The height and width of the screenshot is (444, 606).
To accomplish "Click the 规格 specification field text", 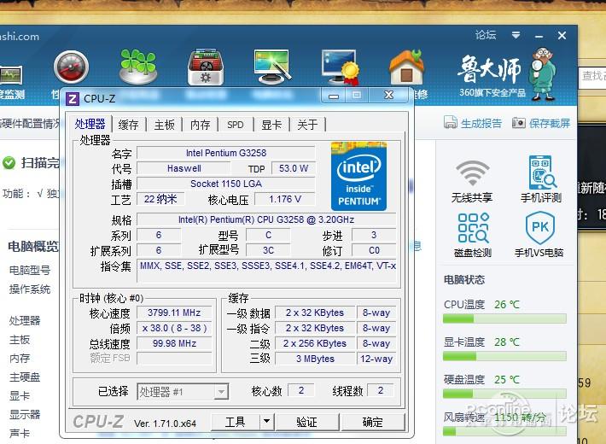I will [x=266, y=219].
